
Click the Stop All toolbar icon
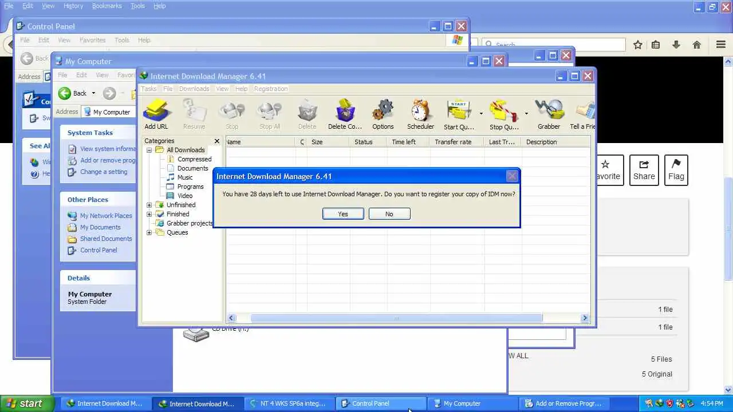pos(270,114)
